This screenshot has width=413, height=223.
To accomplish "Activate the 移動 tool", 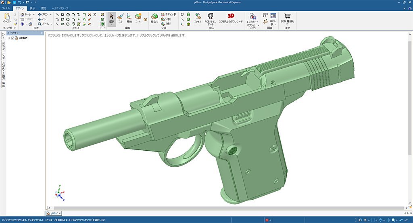I will point(129,18).
